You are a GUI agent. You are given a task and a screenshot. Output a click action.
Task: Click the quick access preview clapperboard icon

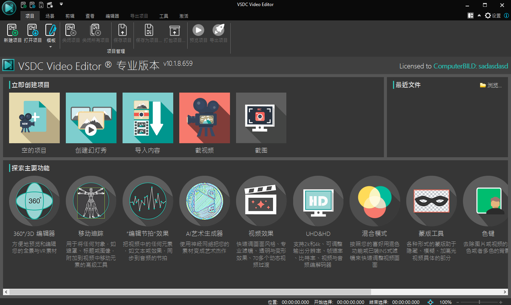(x=50, y=5)
